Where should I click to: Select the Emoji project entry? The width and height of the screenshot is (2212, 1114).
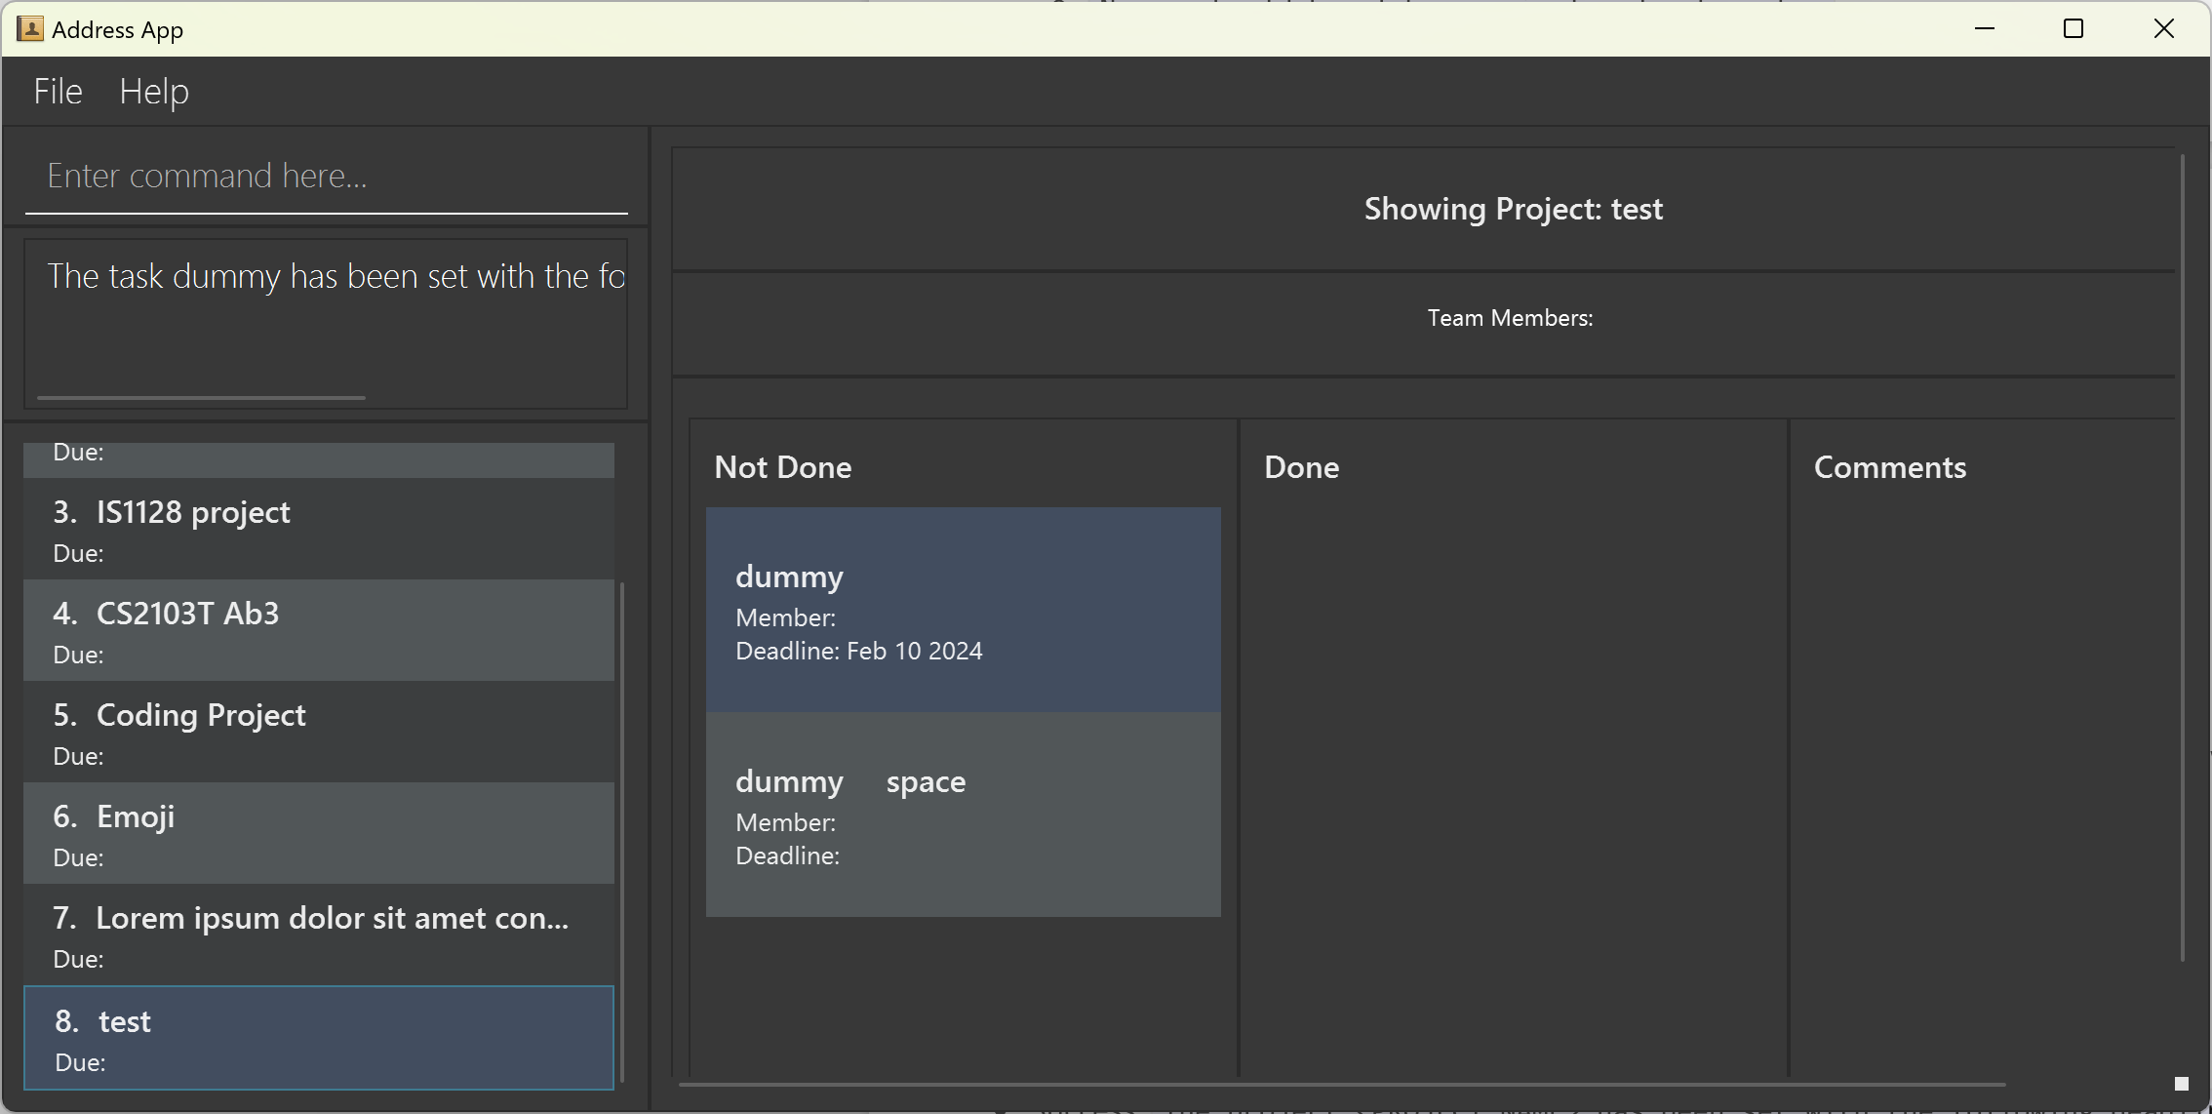tap(319, 833)
